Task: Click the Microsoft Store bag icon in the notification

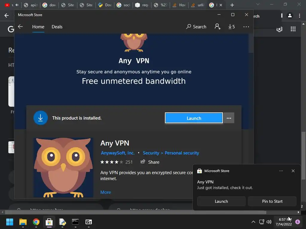Action: [199, 171]
